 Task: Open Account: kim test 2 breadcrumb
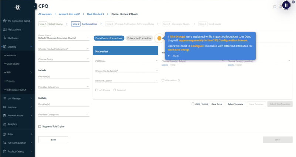point(69,14)
